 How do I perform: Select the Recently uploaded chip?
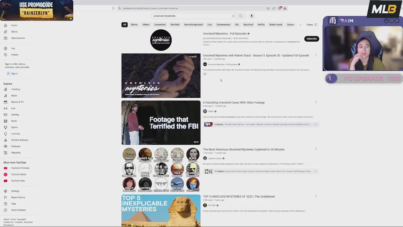point(193,25)
